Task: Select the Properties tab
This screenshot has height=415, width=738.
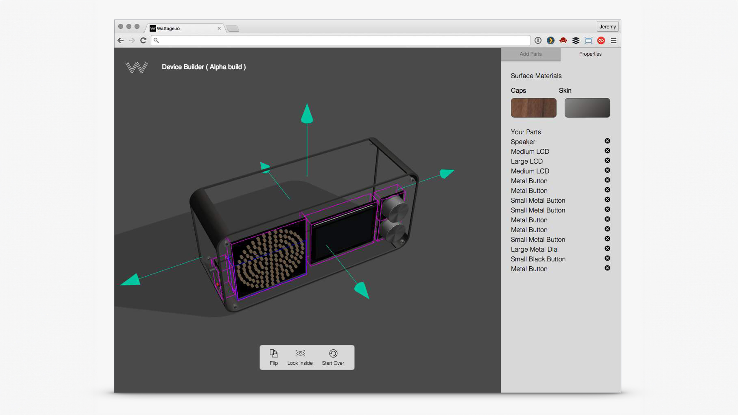Action: point(590,54)
